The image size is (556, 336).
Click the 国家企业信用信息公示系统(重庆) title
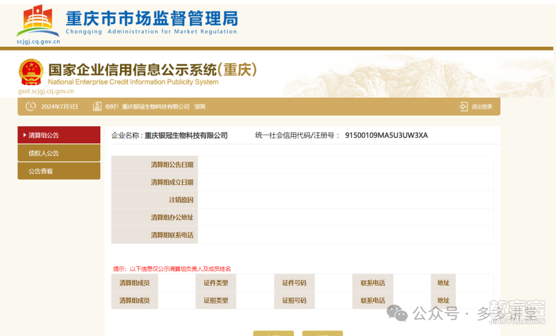152,70
